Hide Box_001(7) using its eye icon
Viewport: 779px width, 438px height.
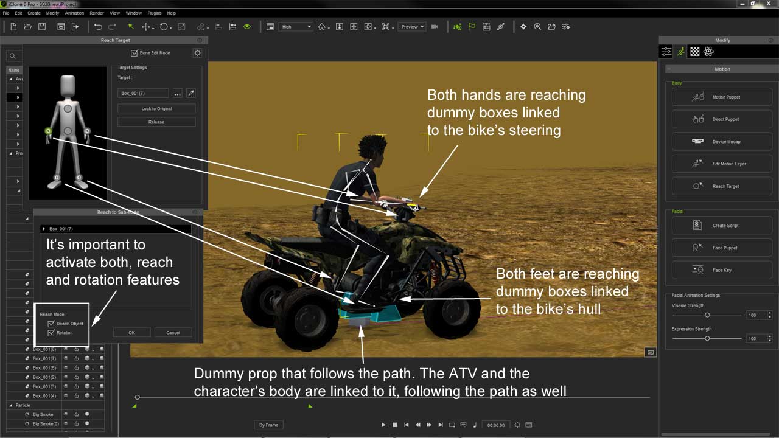click(66, 359)
